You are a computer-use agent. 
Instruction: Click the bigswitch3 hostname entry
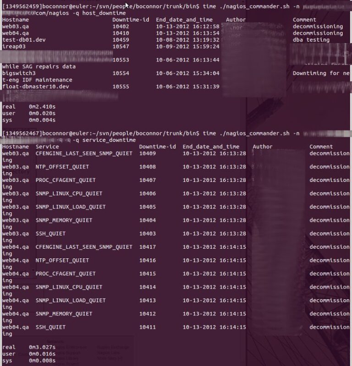(19, 73)
